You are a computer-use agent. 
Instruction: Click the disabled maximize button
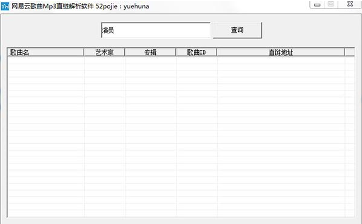331,4
